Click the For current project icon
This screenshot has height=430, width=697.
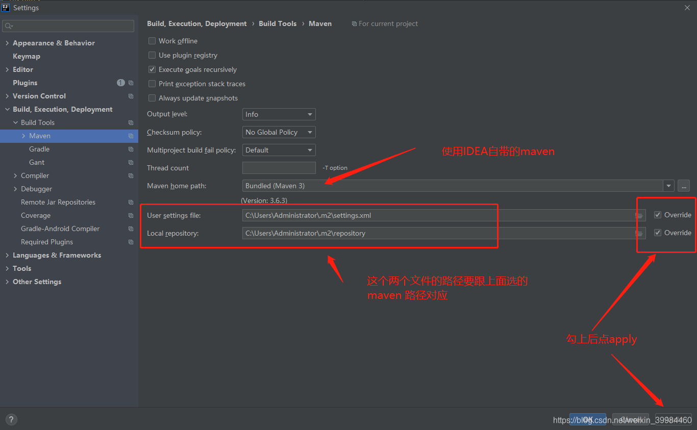(354, 23)
